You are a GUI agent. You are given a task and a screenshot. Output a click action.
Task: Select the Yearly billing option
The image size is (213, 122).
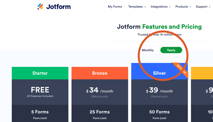(171, 50)
